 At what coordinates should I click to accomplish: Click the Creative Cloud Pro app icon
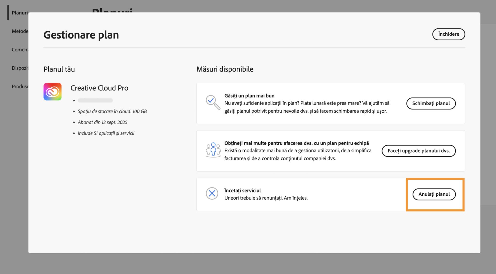pos(52,92)
